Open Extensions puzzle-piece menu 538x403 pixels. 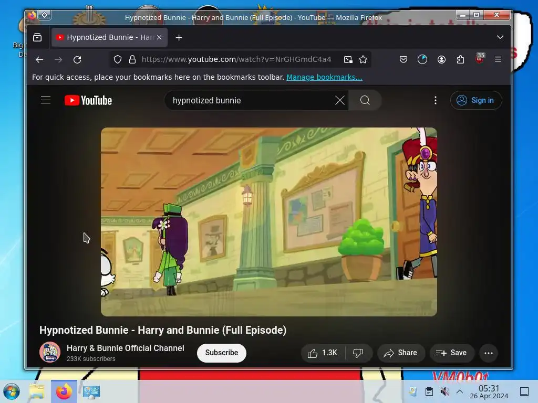click(460, 60)
